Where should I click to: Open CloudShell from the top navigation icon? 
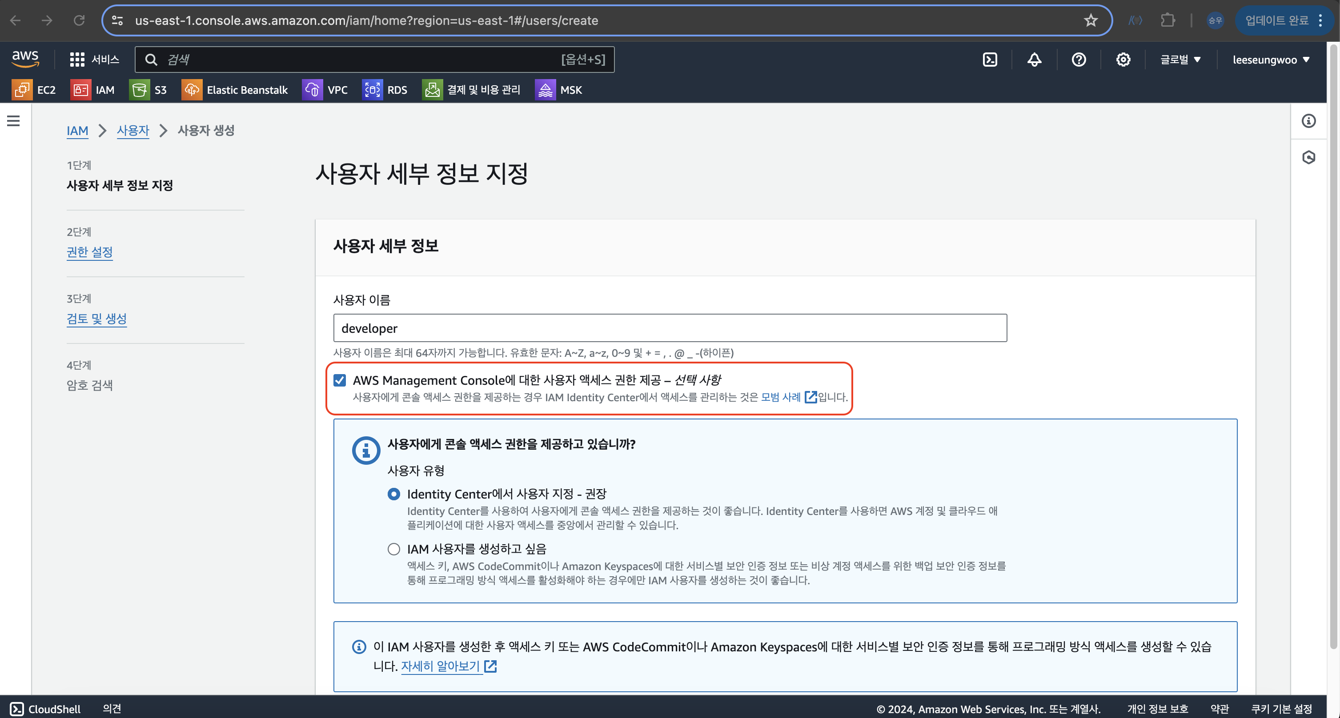click(x=990, y=60)
